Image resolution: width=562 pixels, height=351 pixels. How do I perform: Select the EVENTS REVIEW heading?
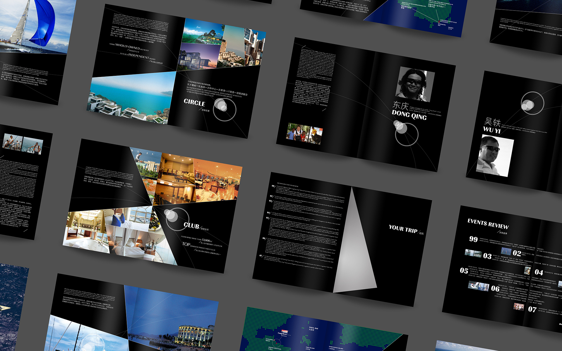(x=488, y=224)
